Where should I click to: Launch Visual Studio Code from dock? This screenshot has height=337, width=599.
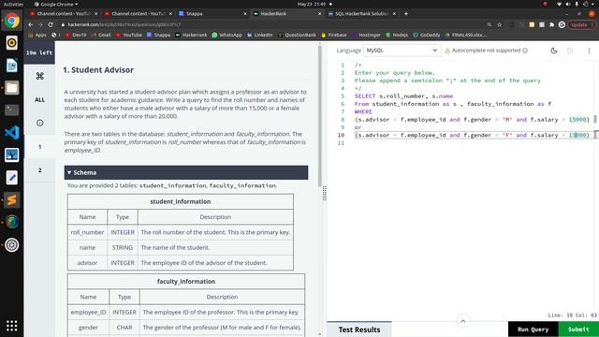tap(12, 133)
